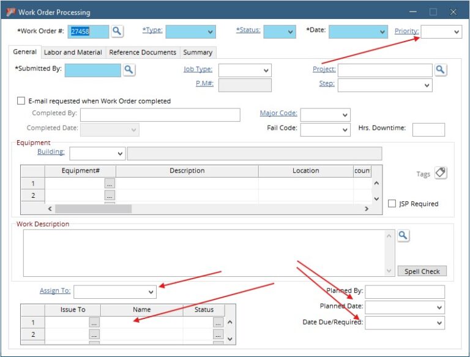This screenshot has height=357, width=470.
Task: Click the P.M# link
Action: [205, 83]
